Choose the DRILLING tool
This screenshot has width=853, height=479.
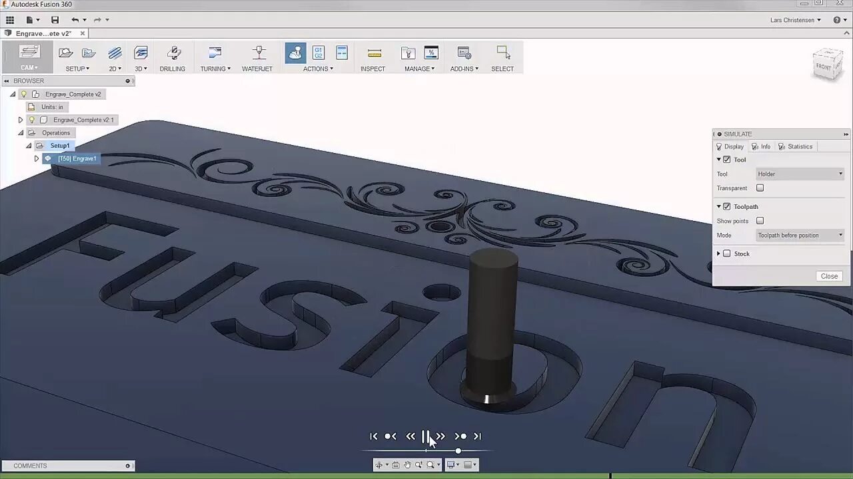pos(173,58)
